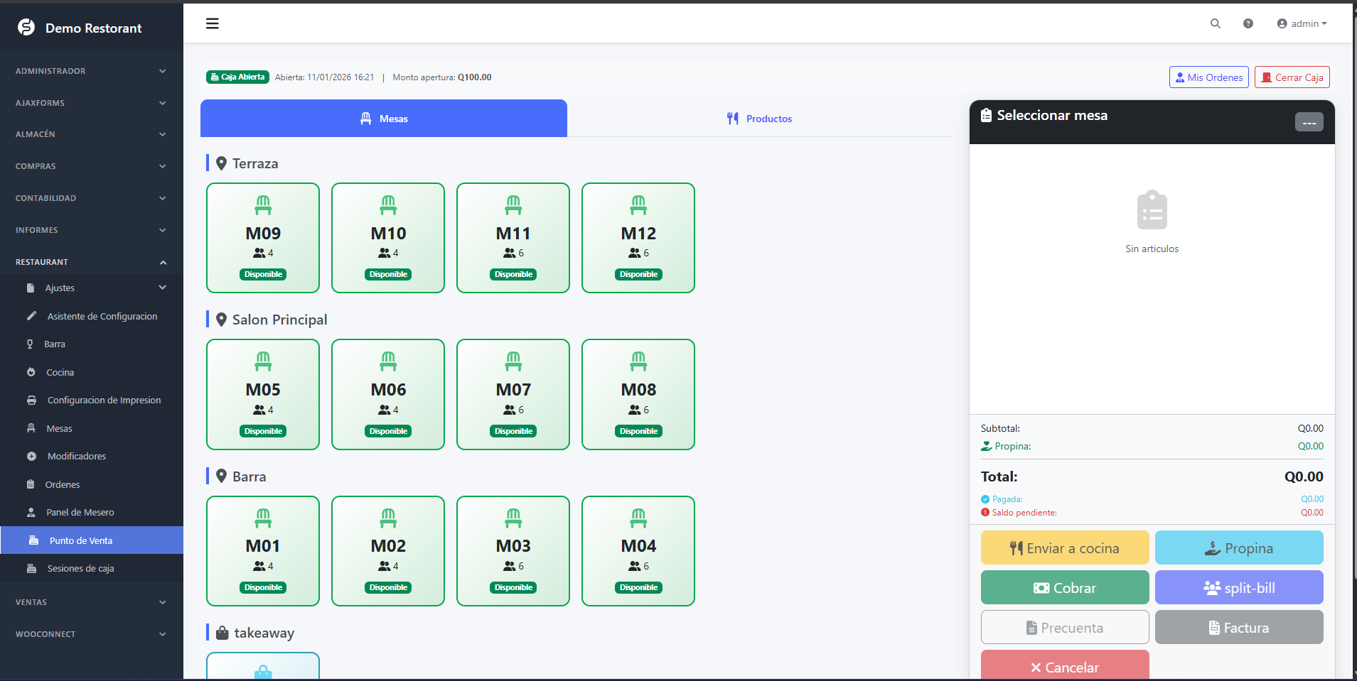Click the Modificadores plus icon

tap(31, 457)
